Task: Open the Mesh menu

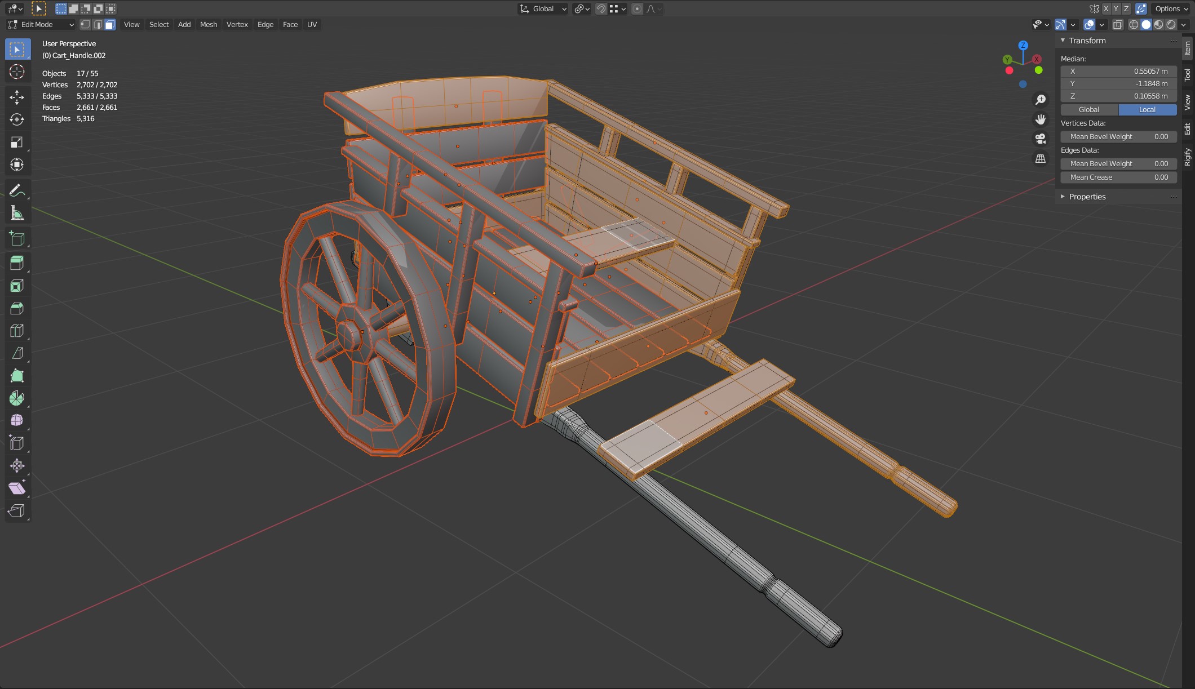Action: [208, 24]
